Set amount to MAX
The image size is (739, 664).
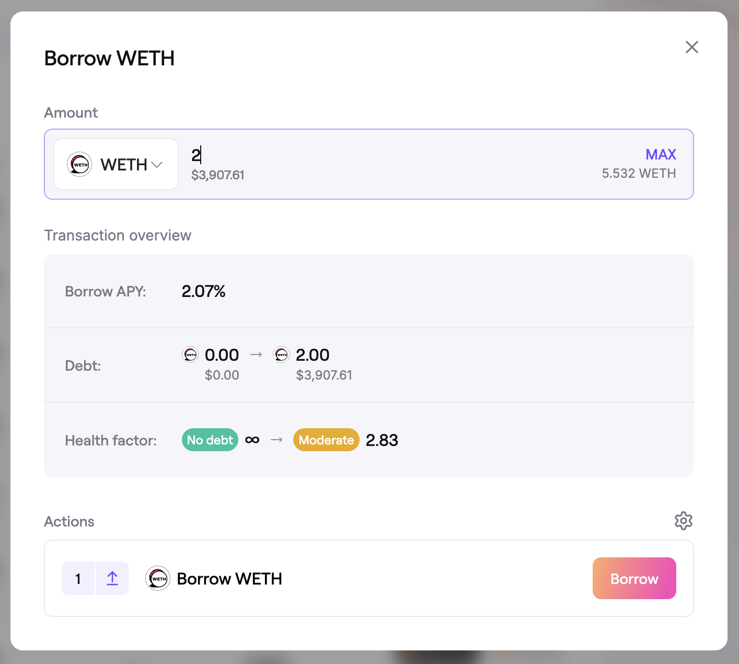(661, 154)
